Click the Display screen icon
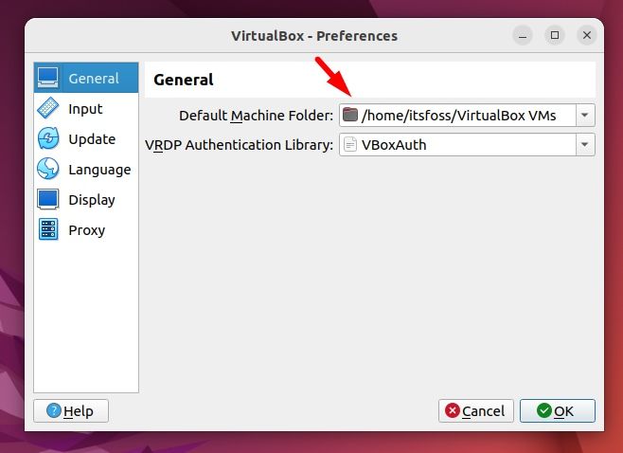The image size is (623, 453). pos(48,199)
